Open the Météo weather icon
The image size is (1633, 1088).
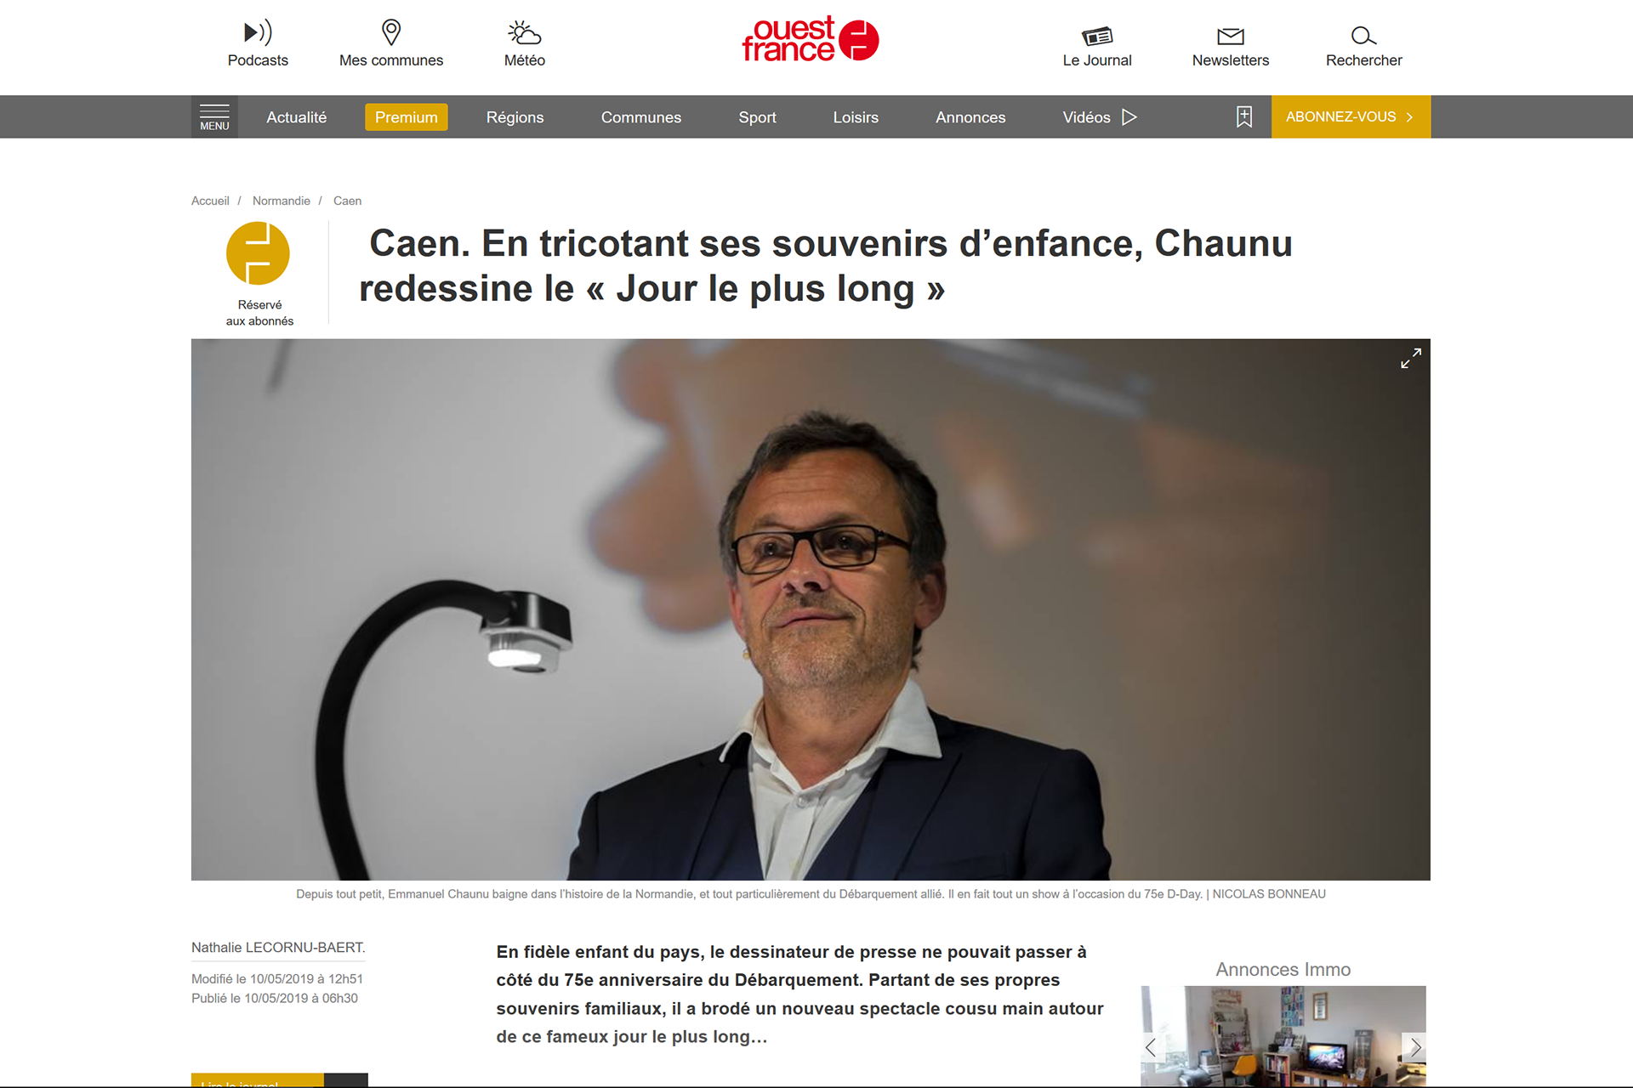(525, 33)
